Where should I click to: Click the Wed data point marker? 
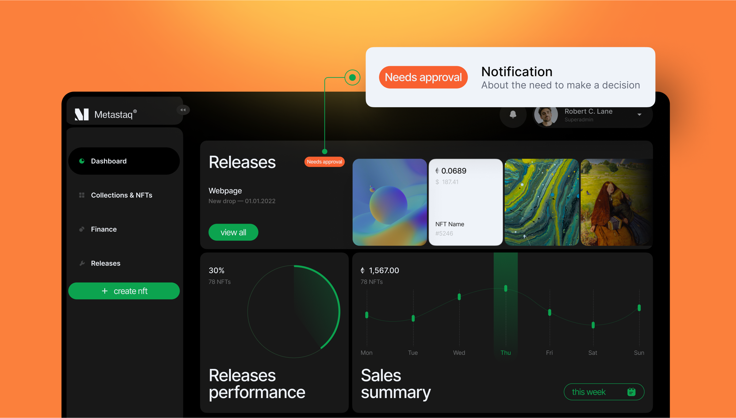[459, 297]
